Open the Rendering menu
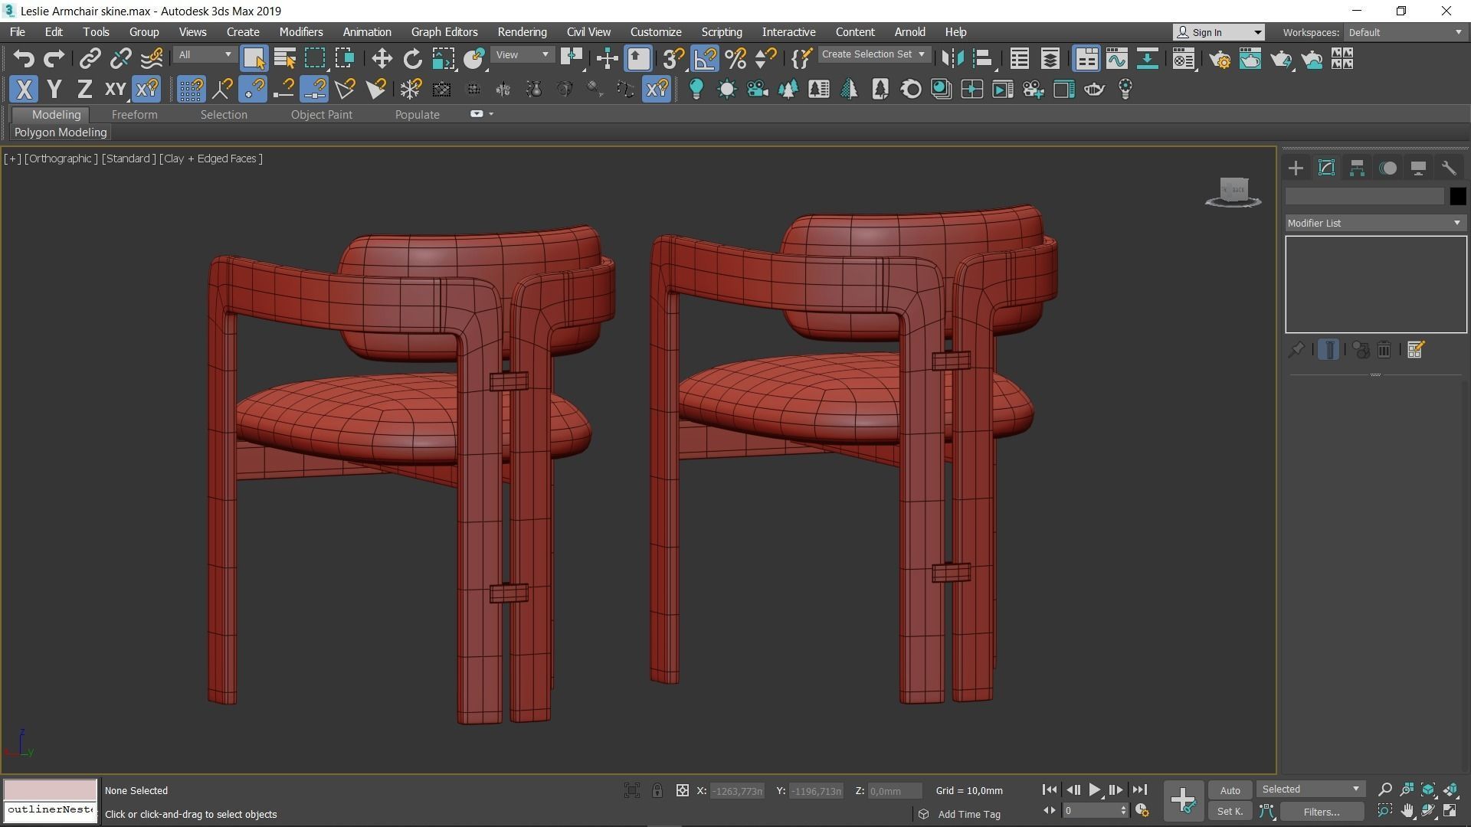 522,31
